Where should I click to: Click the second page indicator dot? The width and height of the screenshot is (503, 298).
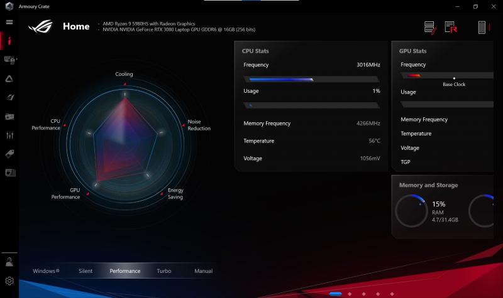pos(349,294)
